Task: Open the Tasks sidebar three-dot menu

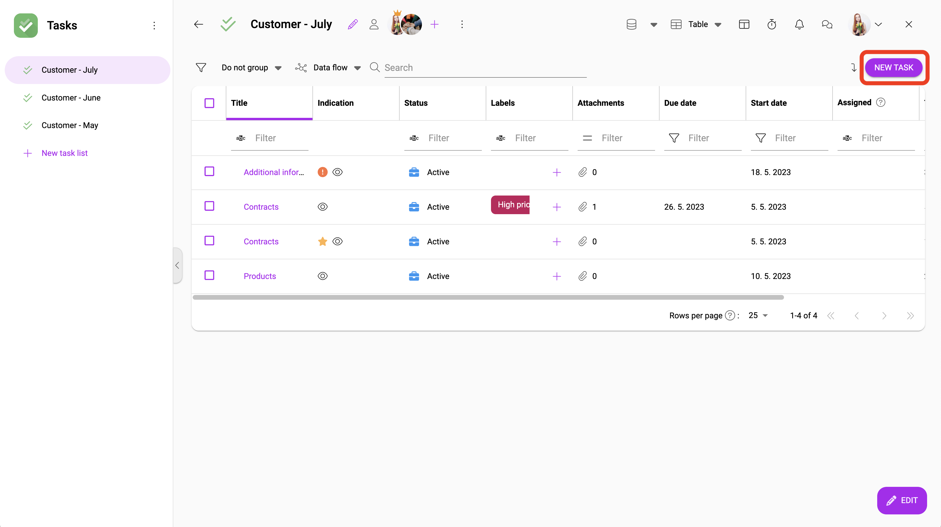Action: (x=154, y=25)
